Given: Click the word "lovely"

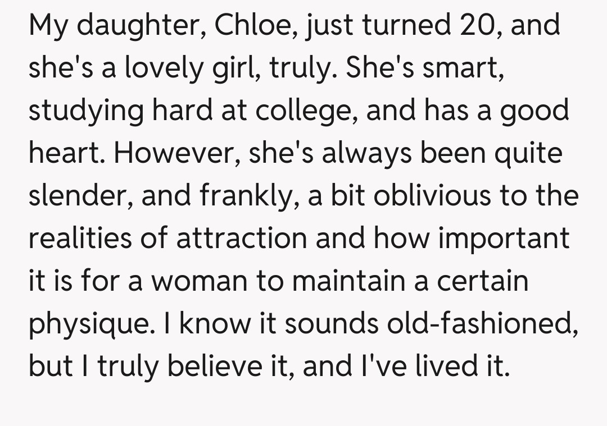Looking at the screenshot, I should click(155, 69).
